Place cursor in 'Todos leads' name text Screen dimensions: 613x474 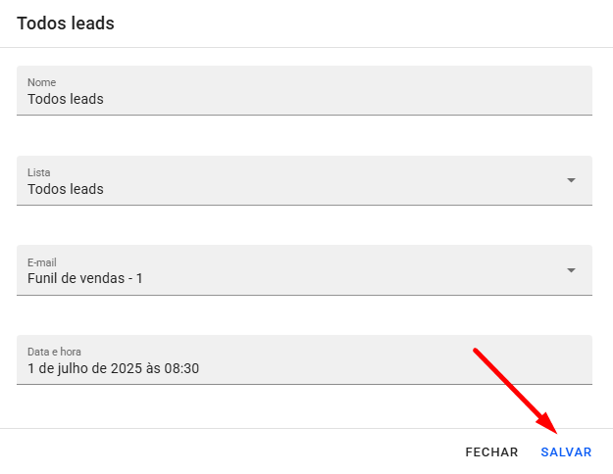(66, 99)
